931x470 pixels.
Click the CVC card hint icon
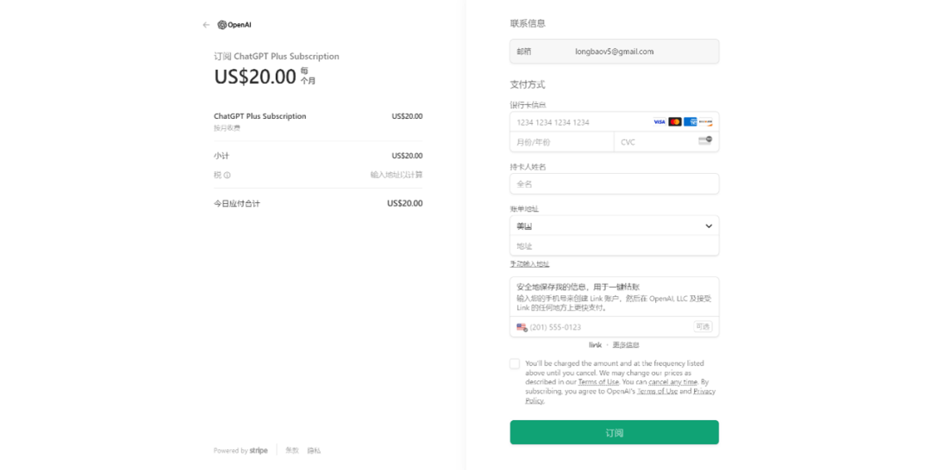[705, 141]
